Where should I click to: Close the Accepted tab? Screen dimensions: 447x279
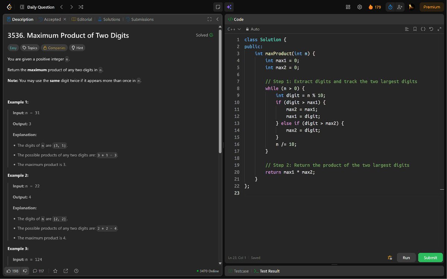65,19
